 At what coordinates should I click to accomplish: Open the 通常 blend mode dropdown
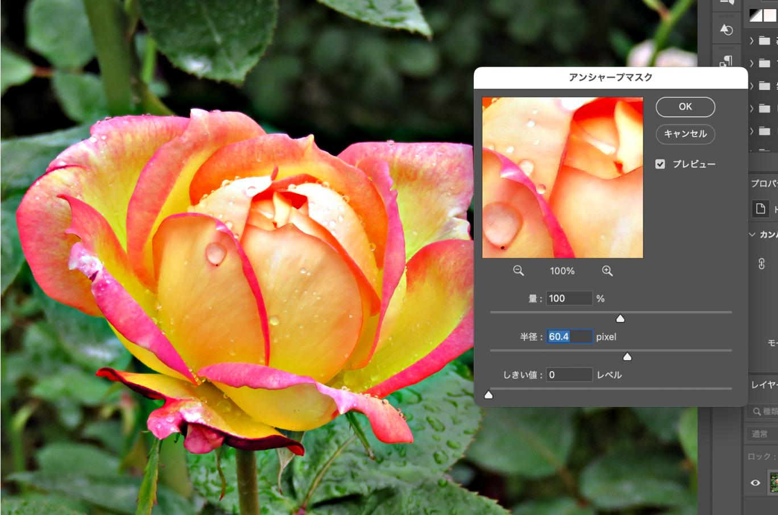[x=762, y=434]
